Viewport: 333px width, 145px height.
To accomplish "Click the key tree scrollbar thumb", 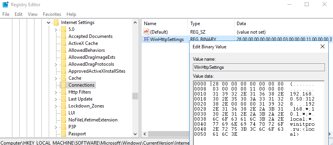I will pyautogui.click(x=135, y=96).
